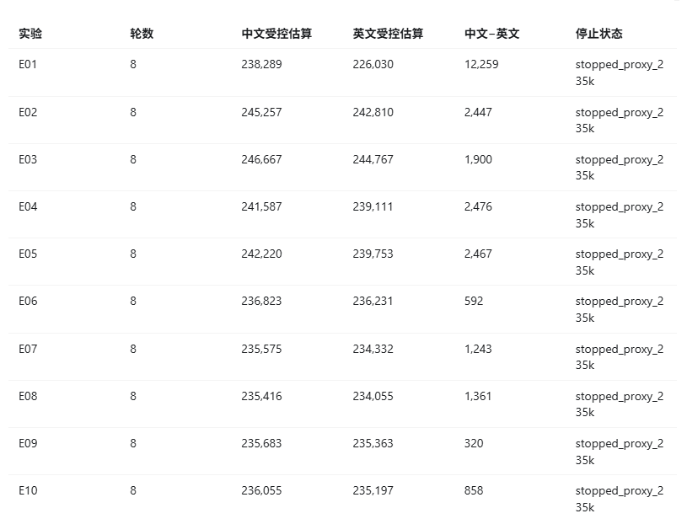The height and width of the screenshot is (524, 687).
Task: Click the 轮数 column header
Action: (x=142, y=34)
